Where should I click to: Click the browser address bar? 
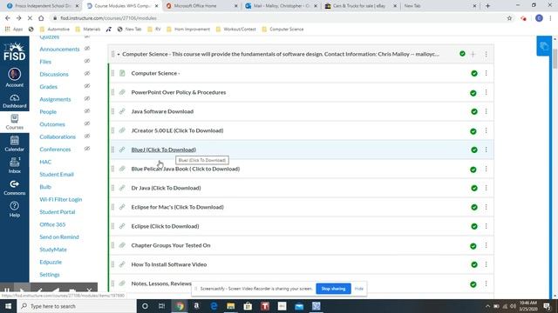click(277, 18)
